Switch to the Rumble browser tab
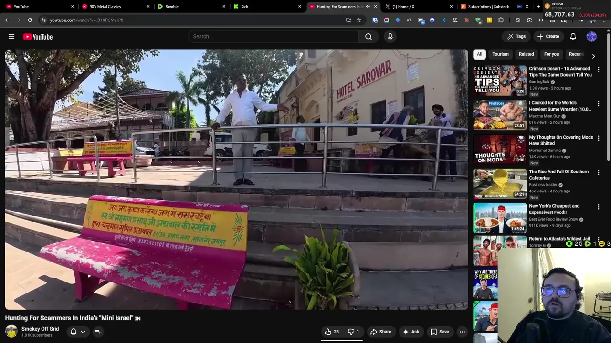Image resolution: width=611 pixels, height=343 pixels. 190,7
